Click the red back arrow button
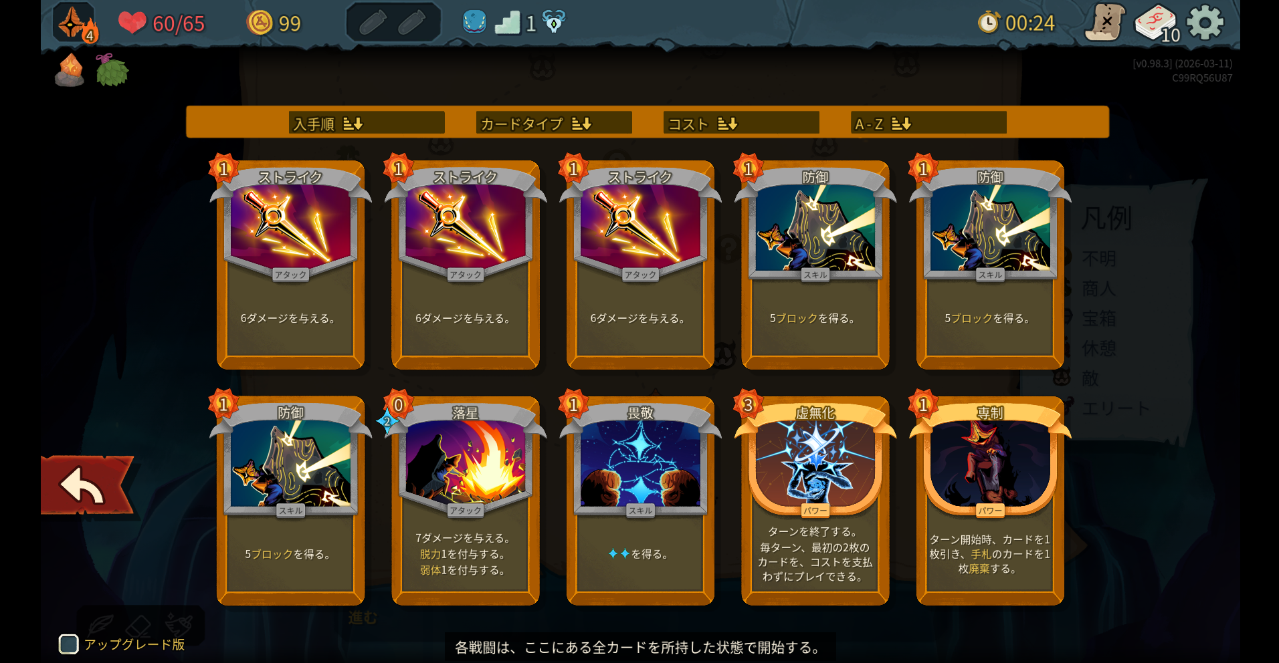1279x663 pixels. coord(88,485)
